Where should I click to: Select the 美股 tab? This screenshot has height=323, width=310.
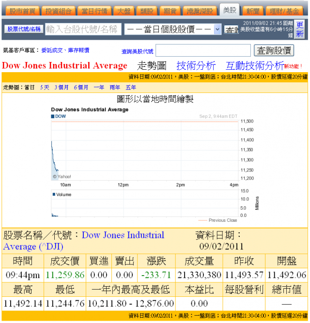click(x=230, y=10)
